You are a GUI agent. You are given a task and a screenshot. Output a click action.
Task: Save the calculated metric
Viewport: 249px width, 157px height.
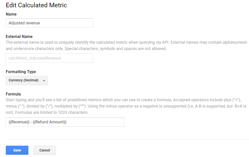click(x=17, y=150)
